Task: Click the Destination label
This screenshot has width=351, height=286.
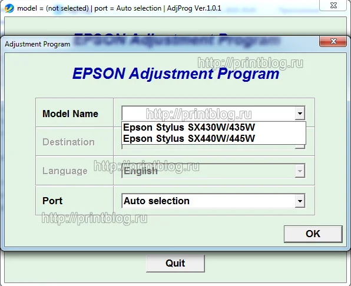Action: pos(68,142)
